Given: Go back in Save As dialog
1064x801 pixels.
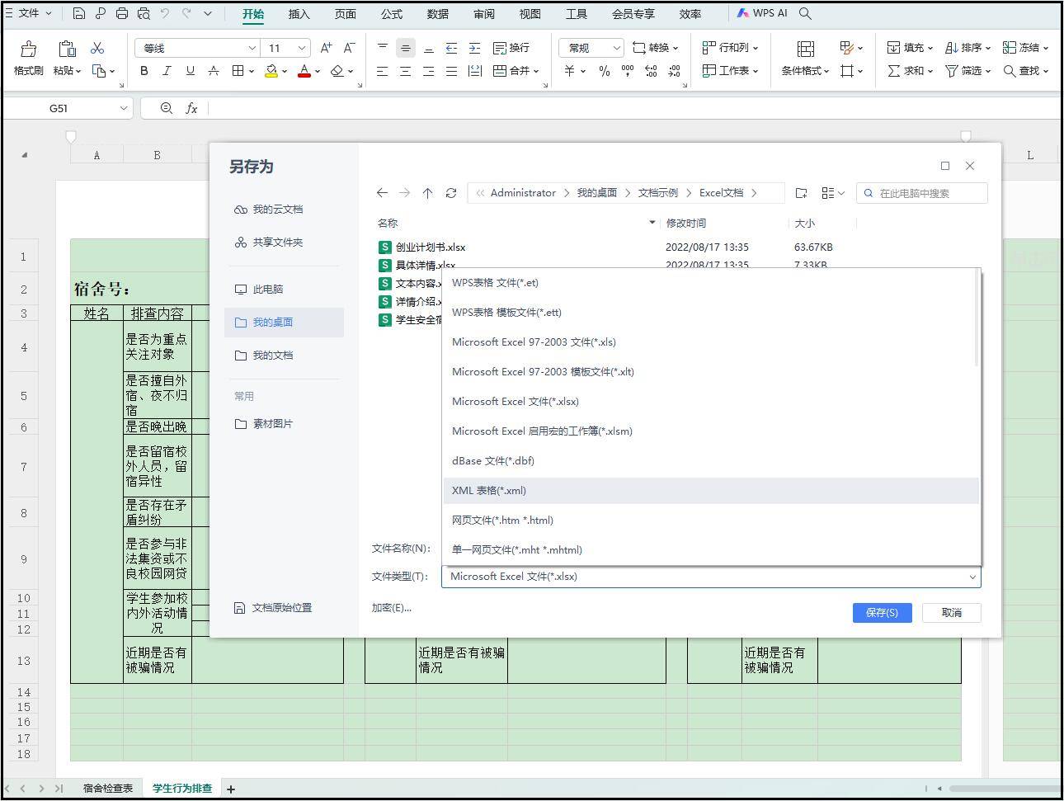Looking at the screenshot, I should coord(382,193).
